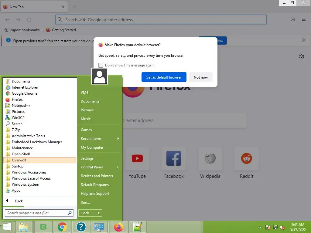Open My Computer
Viewport: 311px width, 233px height.
click(100, 147)
